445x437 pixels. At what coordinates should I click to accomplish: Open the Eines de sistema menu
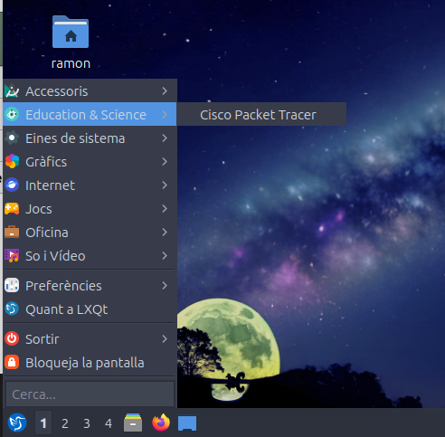pyautogui.click(x=90, y=138)
